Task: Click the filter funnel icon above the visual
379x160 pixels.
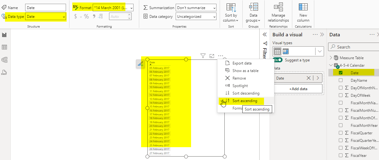Action: (203, 56)
